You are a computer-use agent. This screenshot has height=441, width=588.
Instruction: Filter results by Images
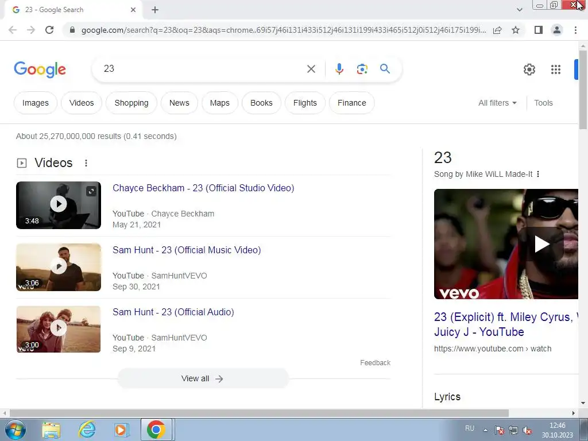(35, 103)
